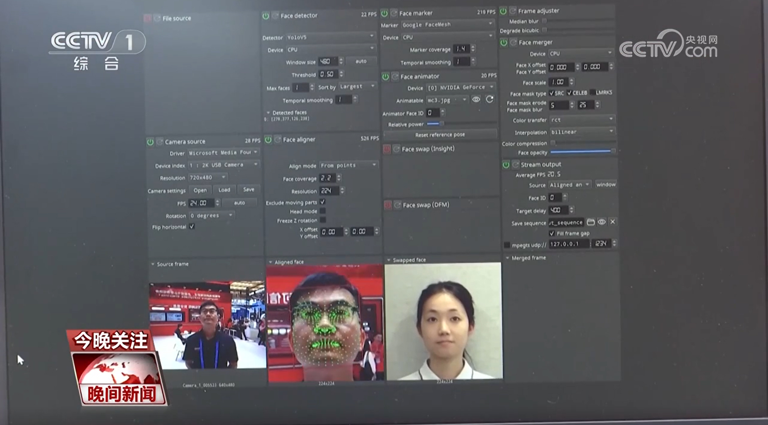
Task: Turn on the File source power icon
Action: [148, 19]
